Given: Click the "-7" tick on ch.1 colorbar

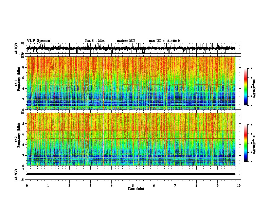Looking at the screenshot, I should tap(251, 105).
